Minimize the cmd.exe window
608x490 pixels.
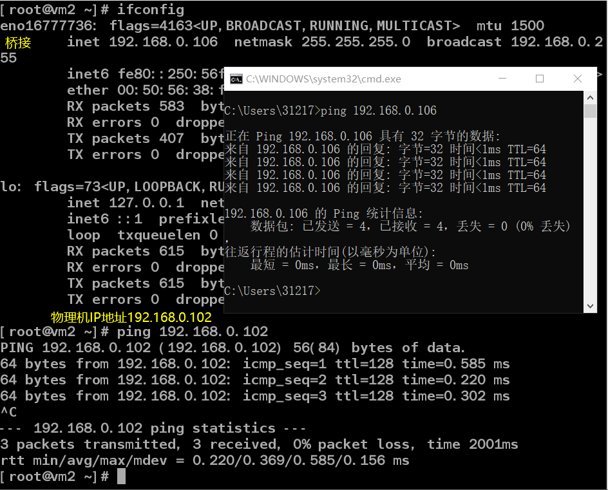[502, 79]
